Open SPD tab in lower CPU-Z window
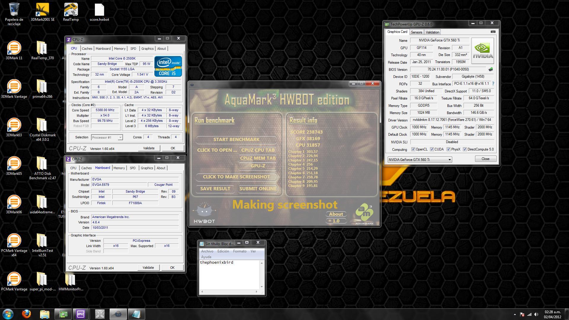This screenshot has width=569, height=320. click(x=132, y=168)
